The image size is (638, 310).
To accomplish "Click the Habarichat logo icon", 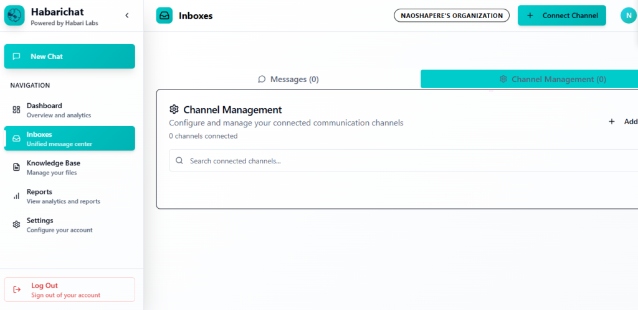I will point(14,16).
